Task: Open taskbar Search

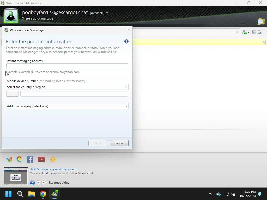Action: (x=20, y=194)
